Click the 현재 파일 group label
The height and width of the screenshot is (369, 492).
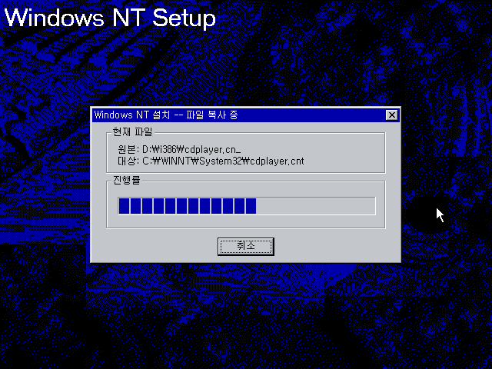pos(132,132)
